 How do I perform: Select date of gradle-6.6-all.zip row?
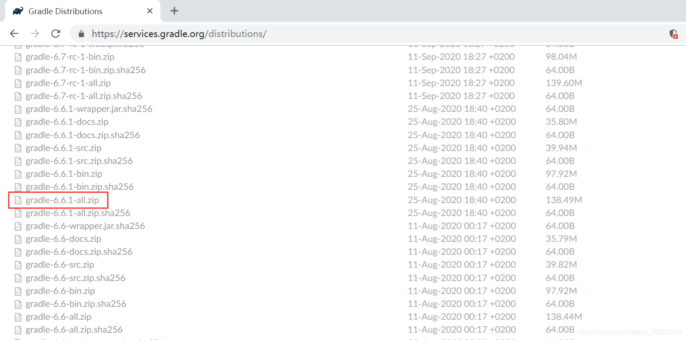tap(462, 316)
